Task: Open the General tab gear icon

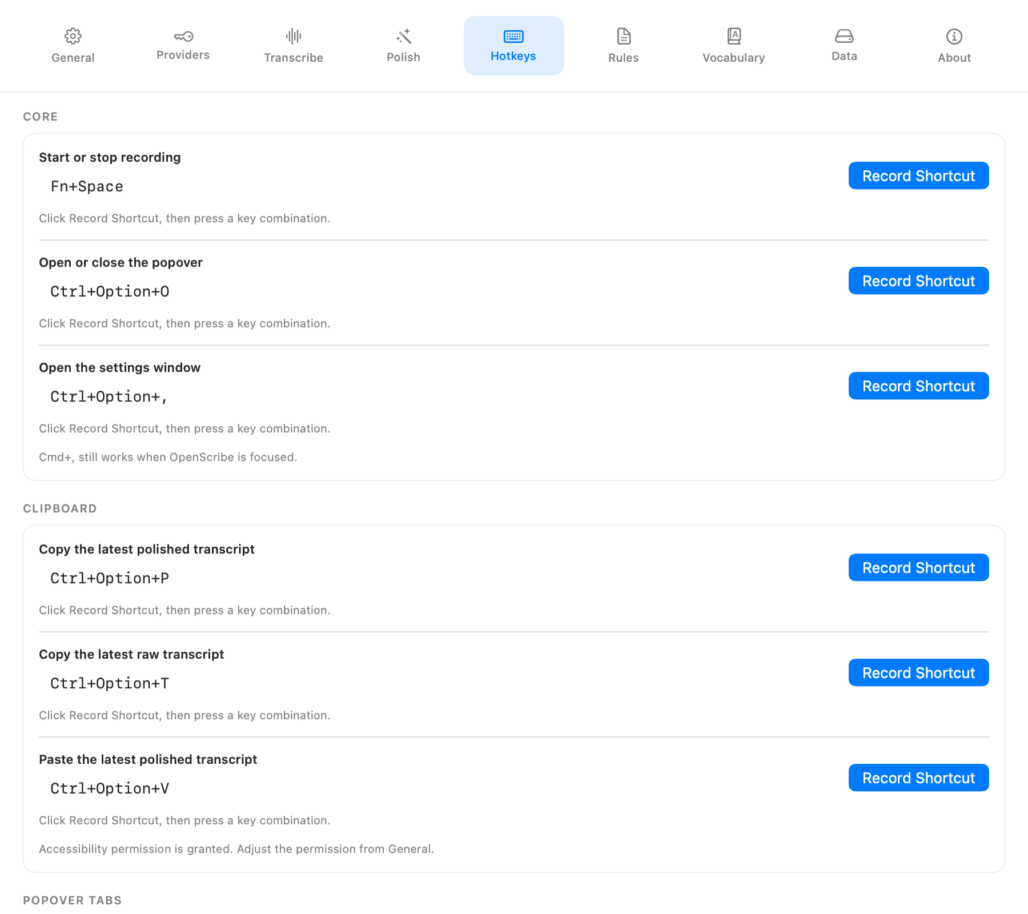Action: pyautogui.click(x=73, y=36)
